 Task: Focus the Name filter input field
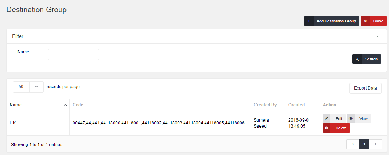tap(73, 54)
